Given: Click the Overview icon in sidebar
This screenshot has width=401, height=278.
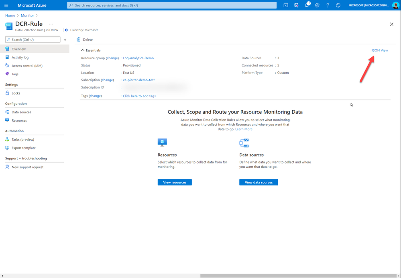Looking at the screenshot, I should point(7,49).
